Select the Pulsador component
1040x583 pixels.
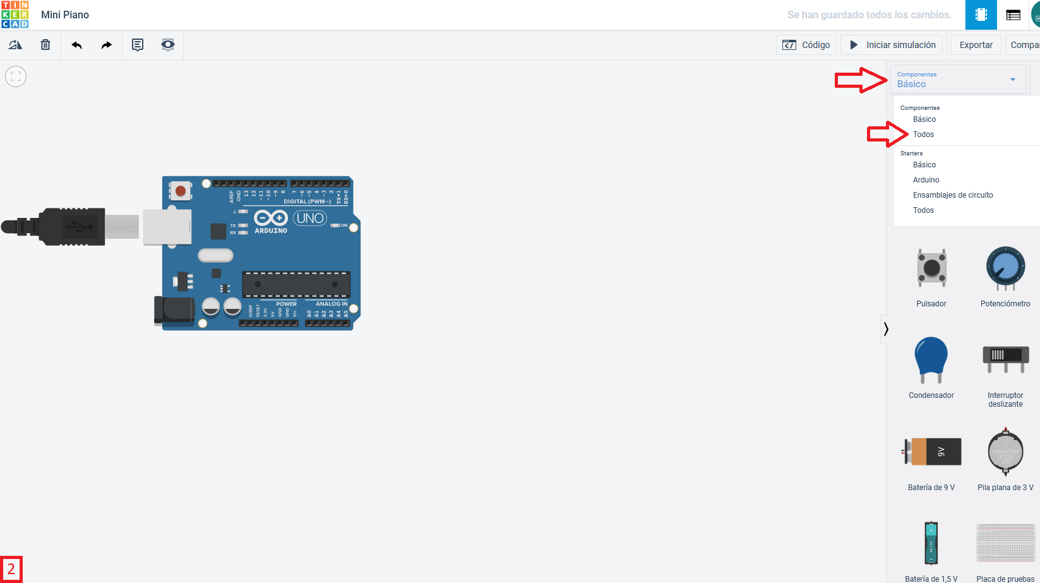point(931,268)
